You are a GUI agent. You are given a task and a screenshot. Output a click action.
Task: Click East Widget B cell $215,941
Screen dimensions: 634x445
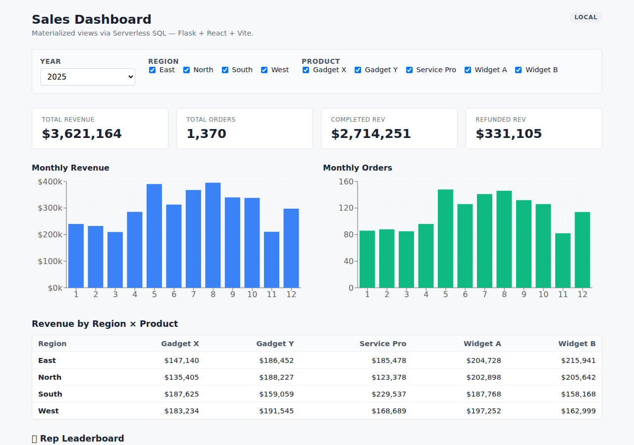click(x=579, y=360)
